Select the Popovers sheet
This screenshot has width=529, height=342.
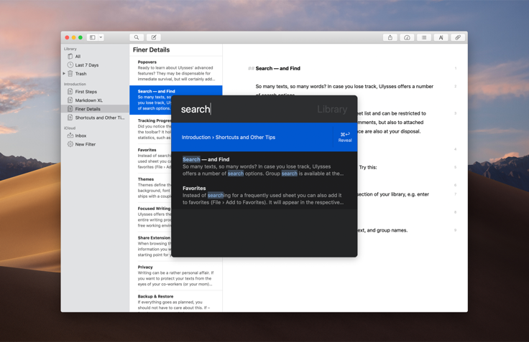point(176,71)
